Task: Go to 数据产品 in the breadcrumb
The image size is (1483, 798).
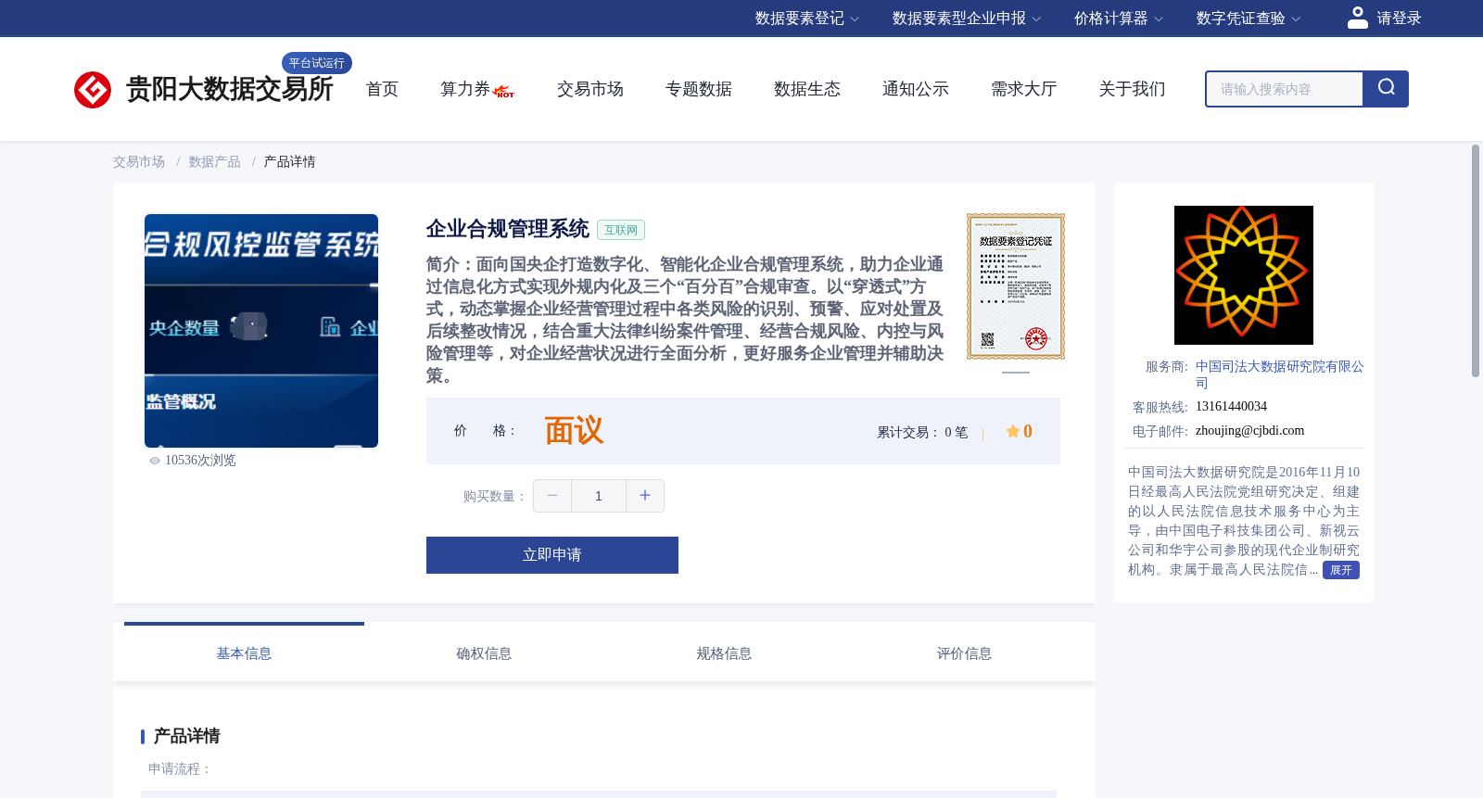Action: 215,162
